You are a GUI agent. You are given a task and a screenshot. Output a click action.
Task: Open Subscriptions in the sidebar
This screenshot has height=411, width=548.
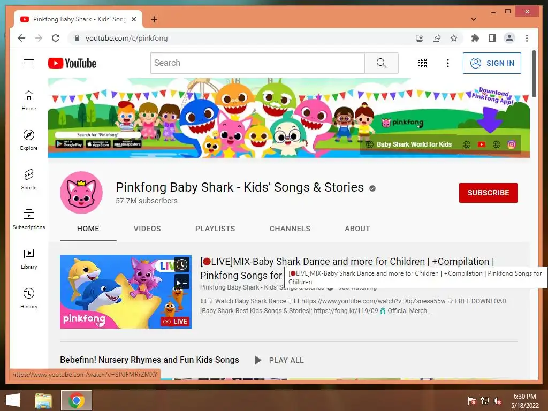click(x=29, y=219)
